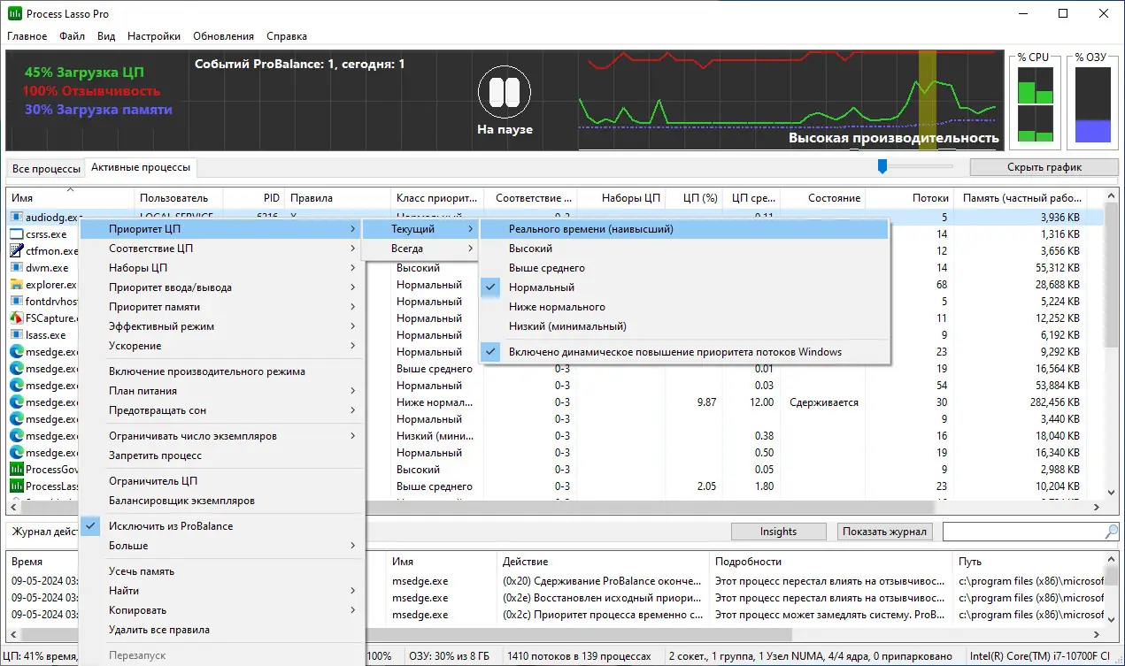Click the Сдерживается status cell
Viewport: 1125px width, 666px height.
point(823,402)
